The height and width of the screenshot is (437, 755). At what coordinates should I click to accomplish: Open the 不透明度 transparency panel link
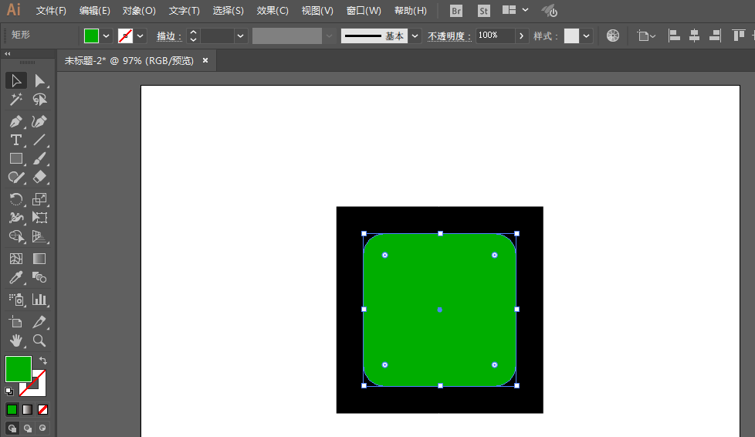[449, 36]
